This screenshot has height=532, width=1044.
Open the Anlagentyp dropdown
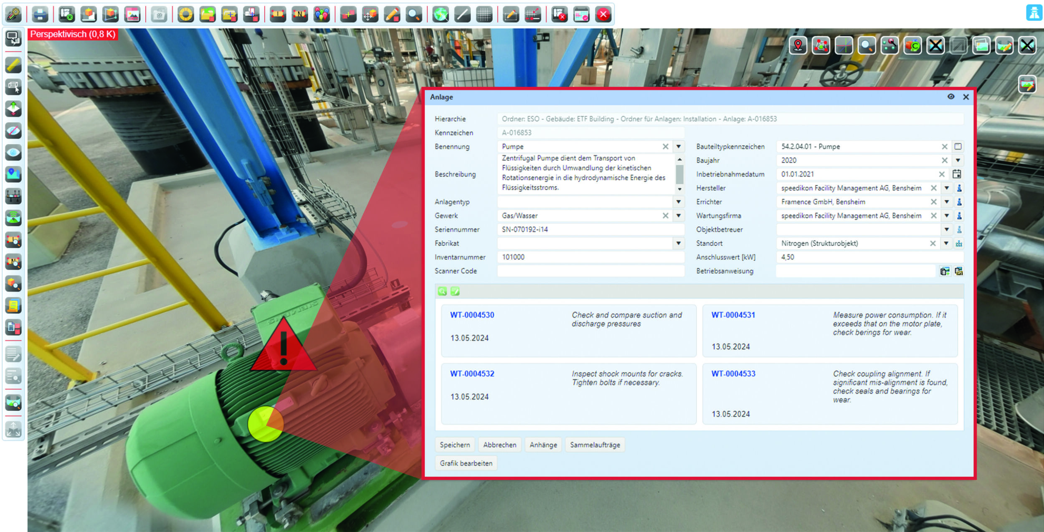[679, 202]
